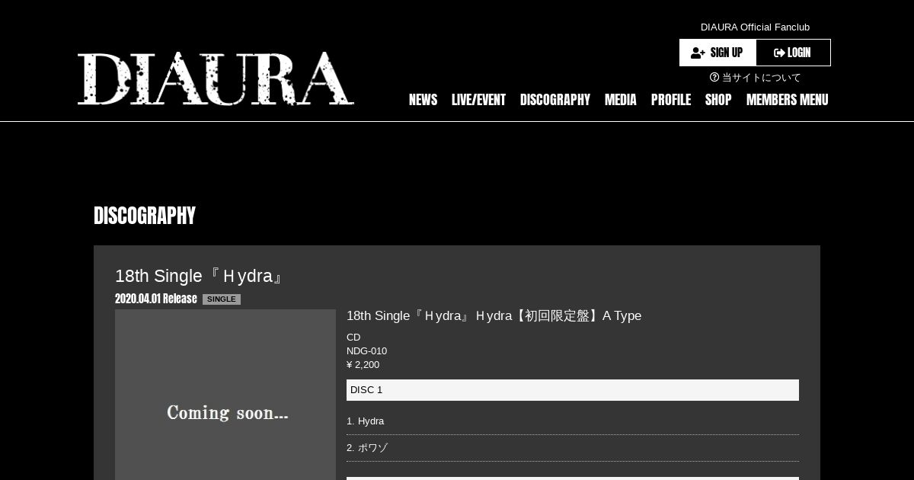Click the DISC 1 header bar
914x480 pixels.
[573, 390]
